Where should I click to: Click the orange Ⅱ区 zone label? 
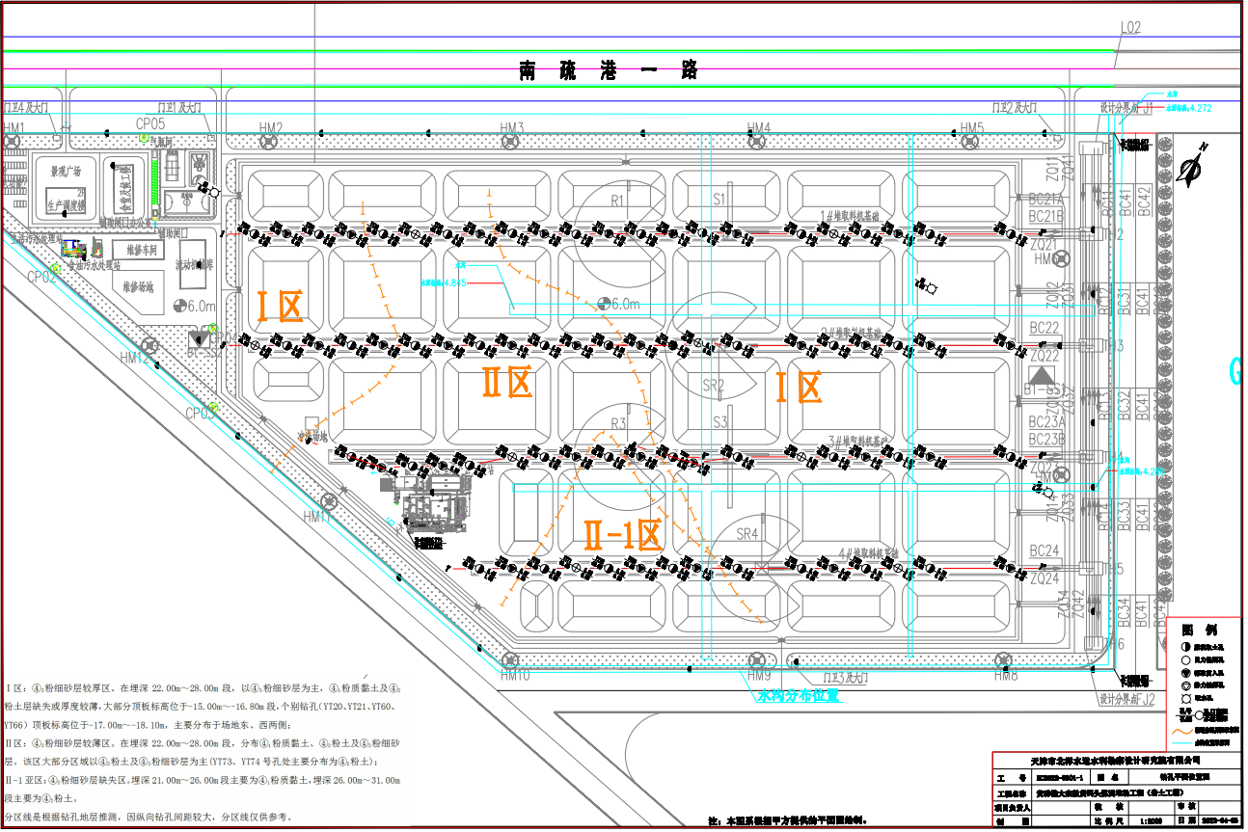(x=507, y=384)
